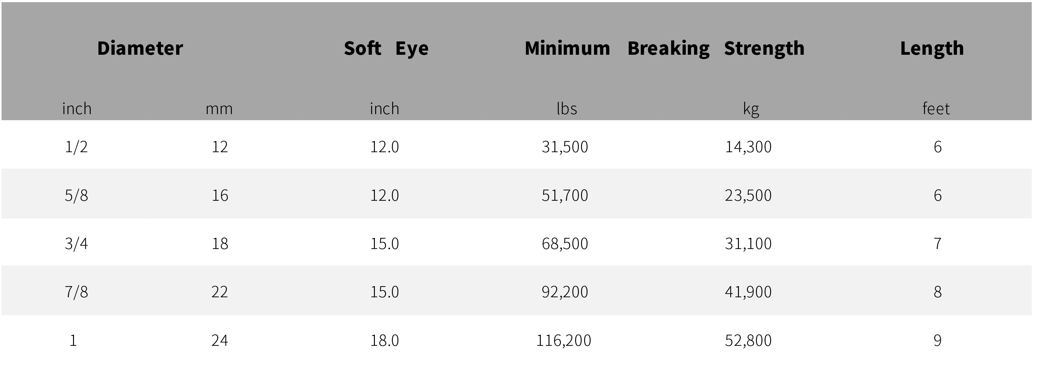
Task: Click the Minimum Breaking Strength header
Action: tap(664, 49)
